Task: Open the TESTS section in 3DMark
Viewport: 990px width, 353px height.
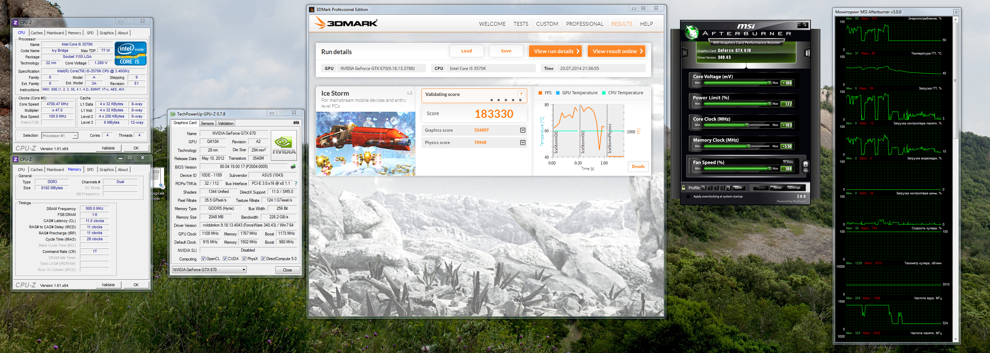Action: click(521, 24)
